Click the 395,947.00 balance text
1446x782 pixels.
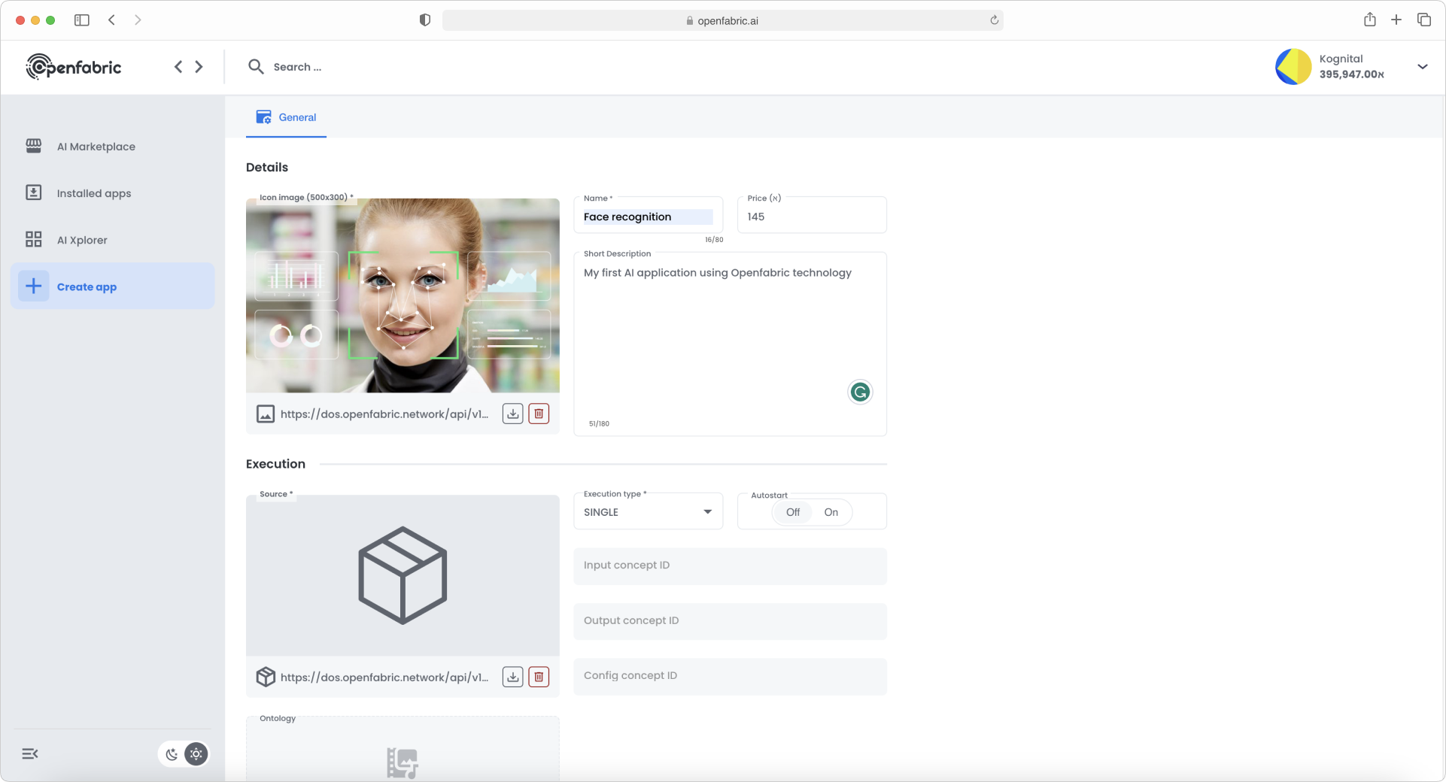(1351, 74)
